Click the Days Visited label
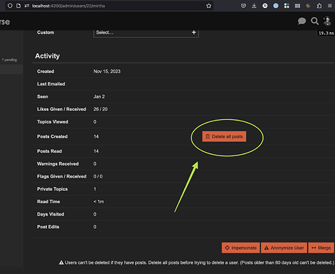The height and width of the screenshot is (274, 335). point(50,214)
